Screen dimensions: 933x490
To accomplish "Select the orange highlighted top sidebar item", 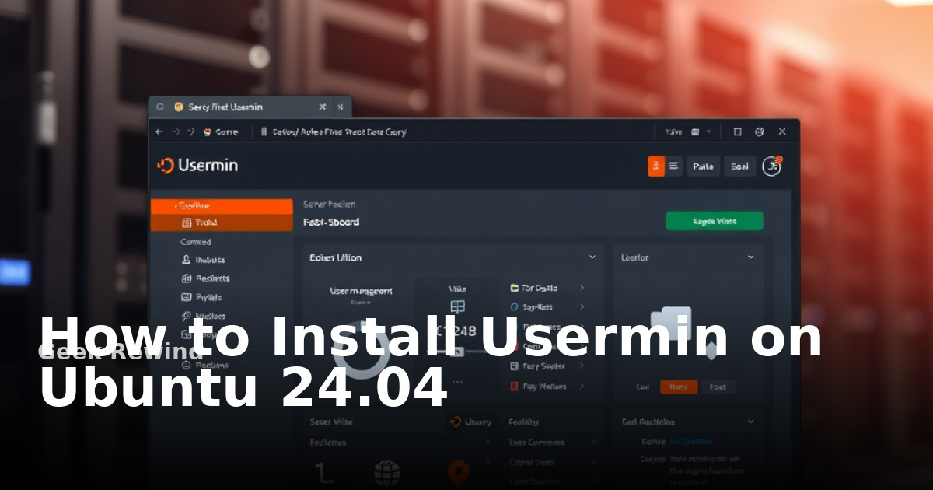I will click(x=222, y=206).
